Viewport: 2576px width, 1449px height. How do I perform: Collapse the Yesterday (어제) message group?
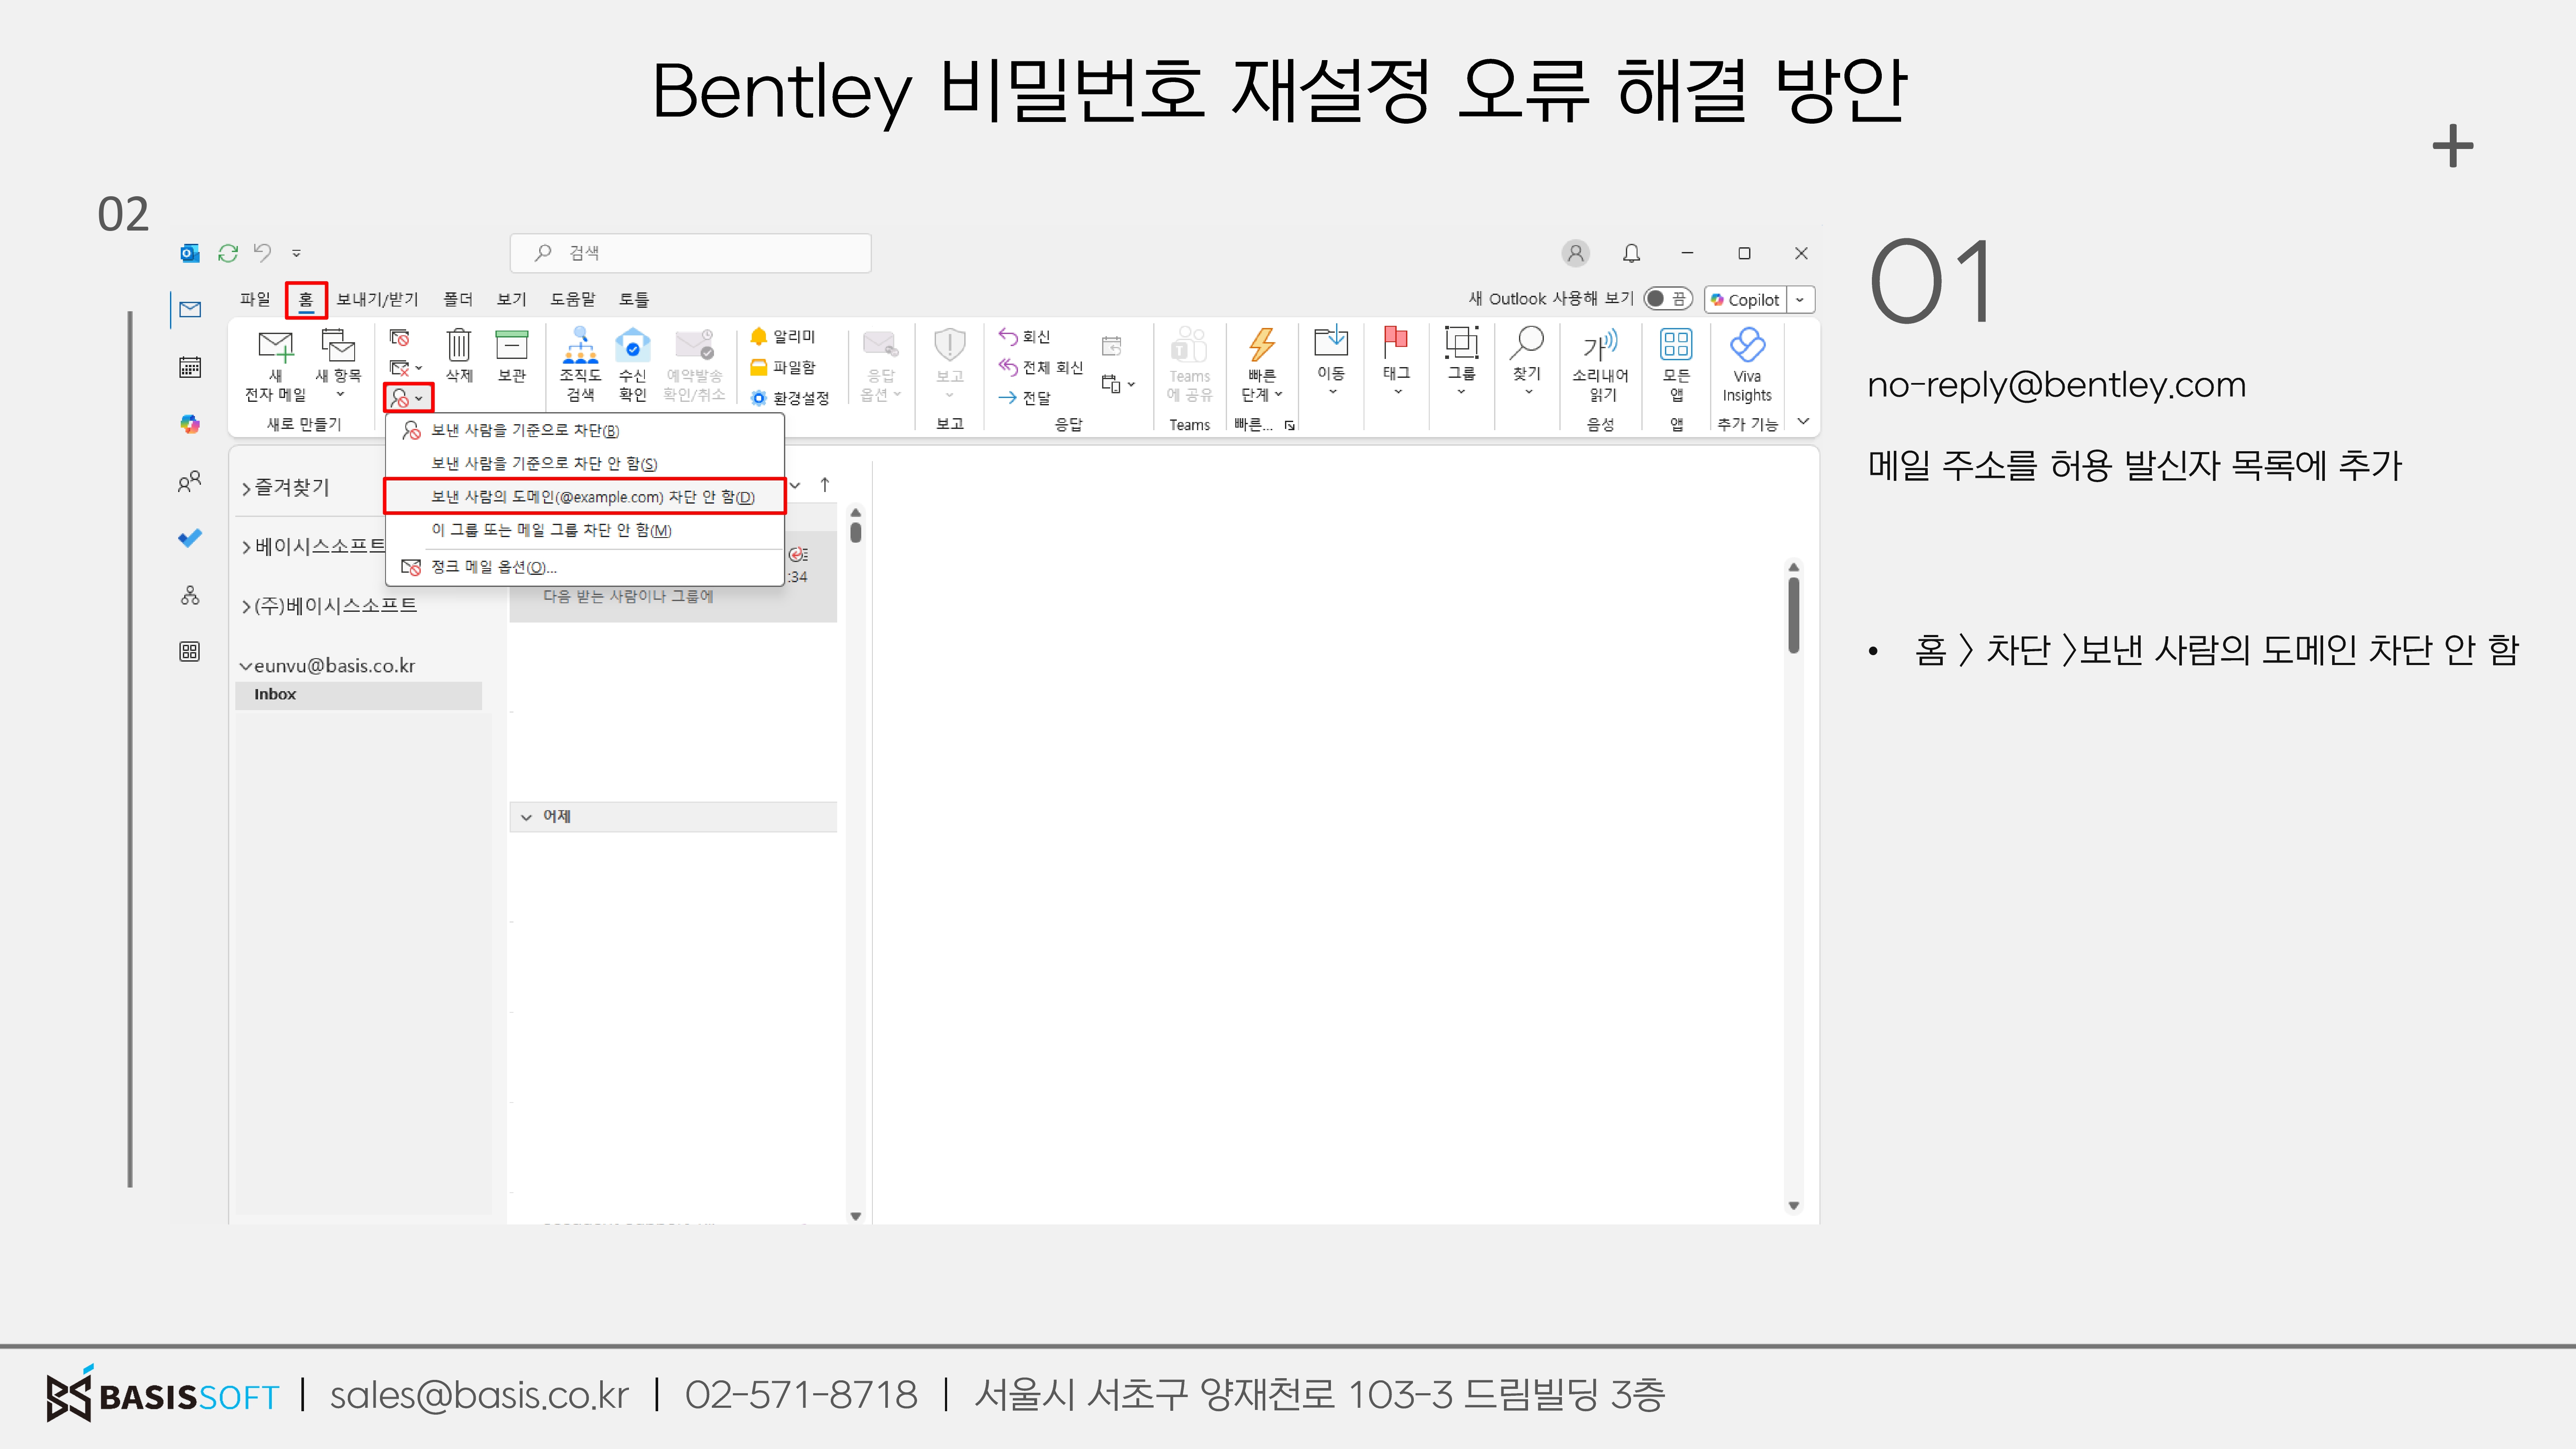coord(527,817)
